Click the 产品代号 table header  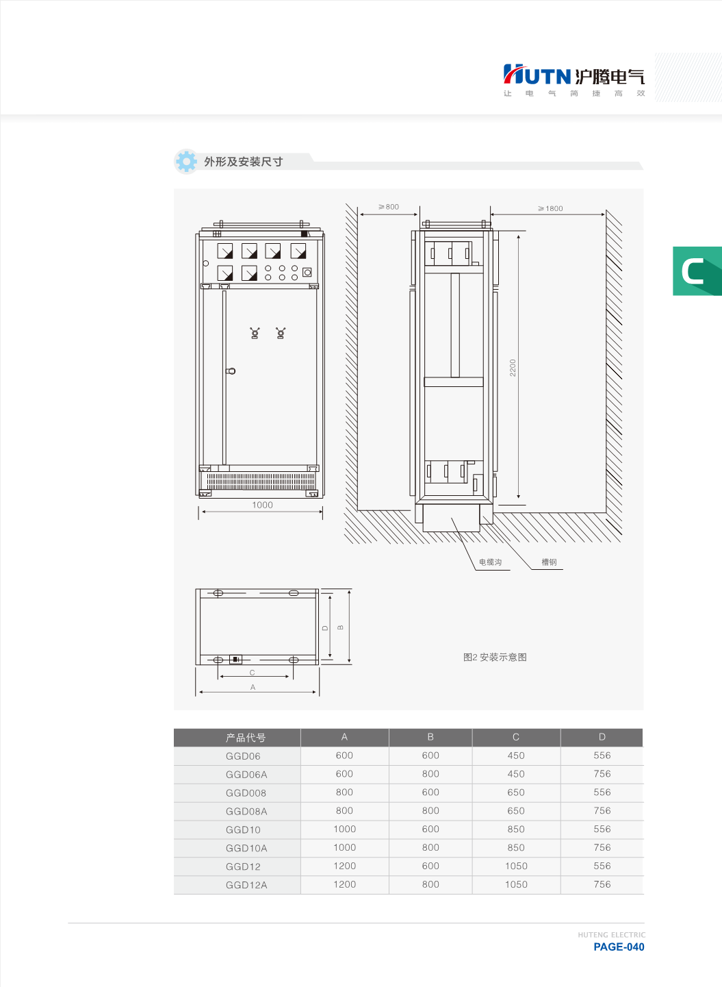point(246,738)
